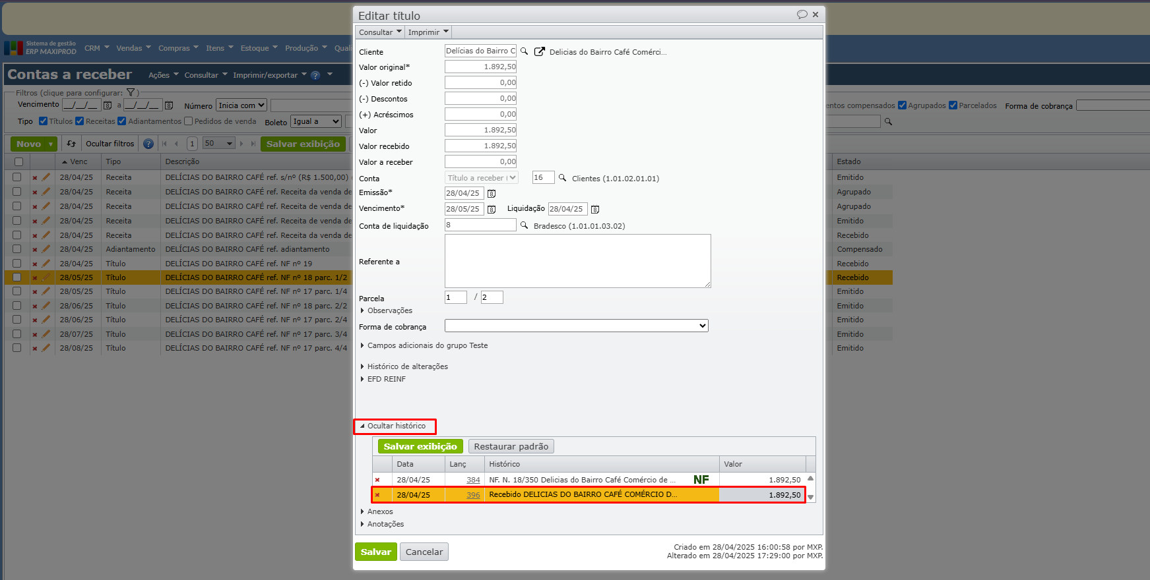The height and width of the screenshot is (580, 1150).
Task: Delete history entry with Lanç 396
Action: (377, 495)
